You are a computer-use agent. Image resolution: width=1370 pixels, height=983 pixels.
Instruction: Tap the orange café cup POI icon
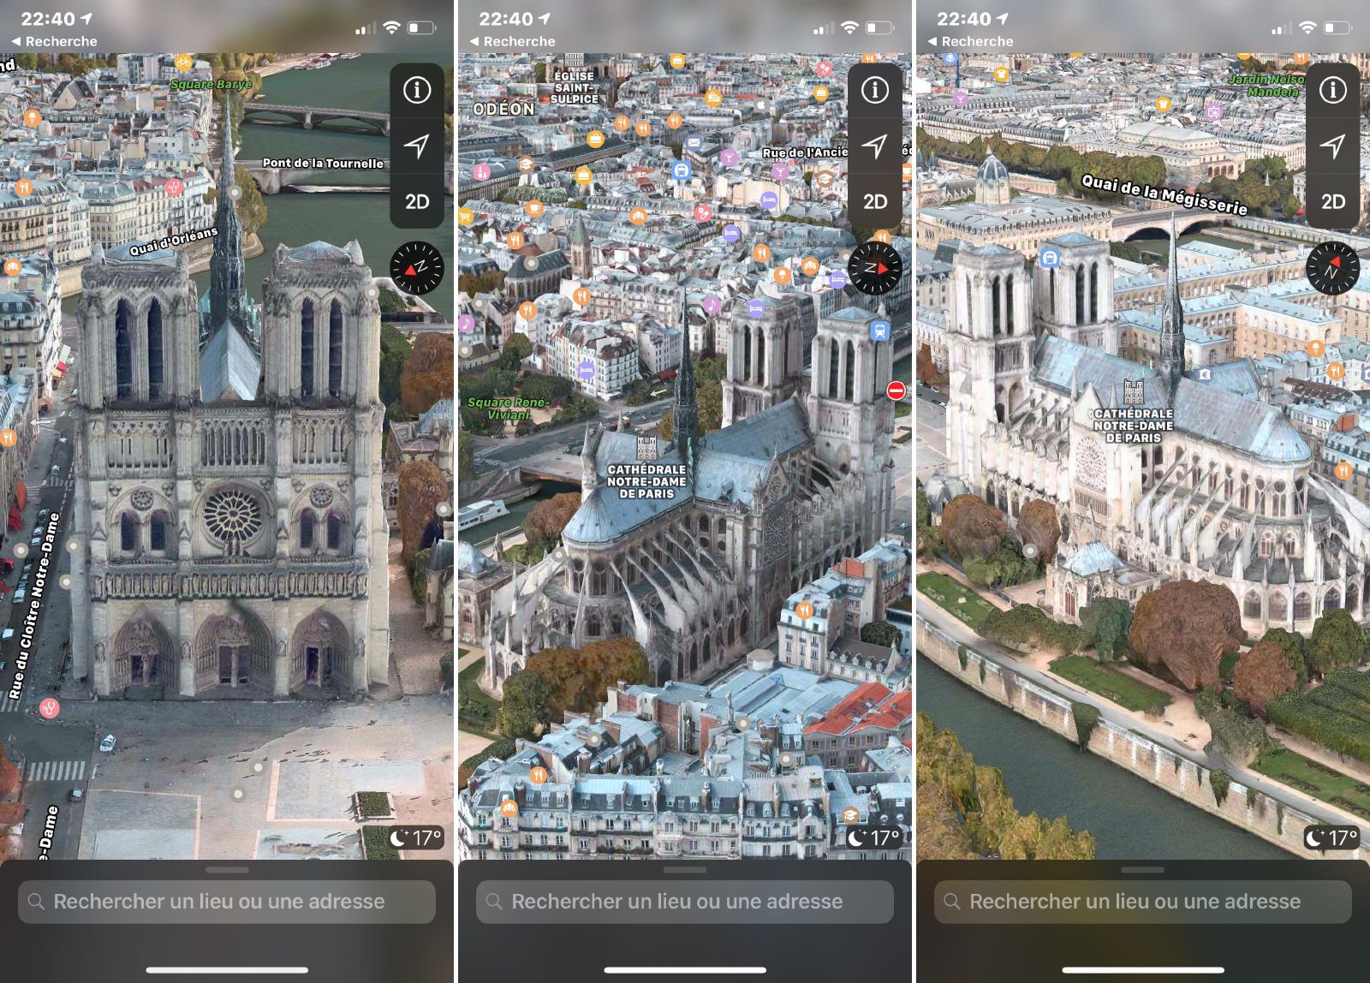pyautogui.click(x=533, y=208)
